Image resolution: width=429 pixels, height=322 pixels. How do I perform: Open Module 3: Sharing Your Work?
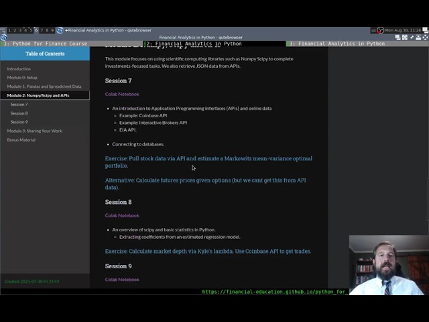(x=34, y=131)
